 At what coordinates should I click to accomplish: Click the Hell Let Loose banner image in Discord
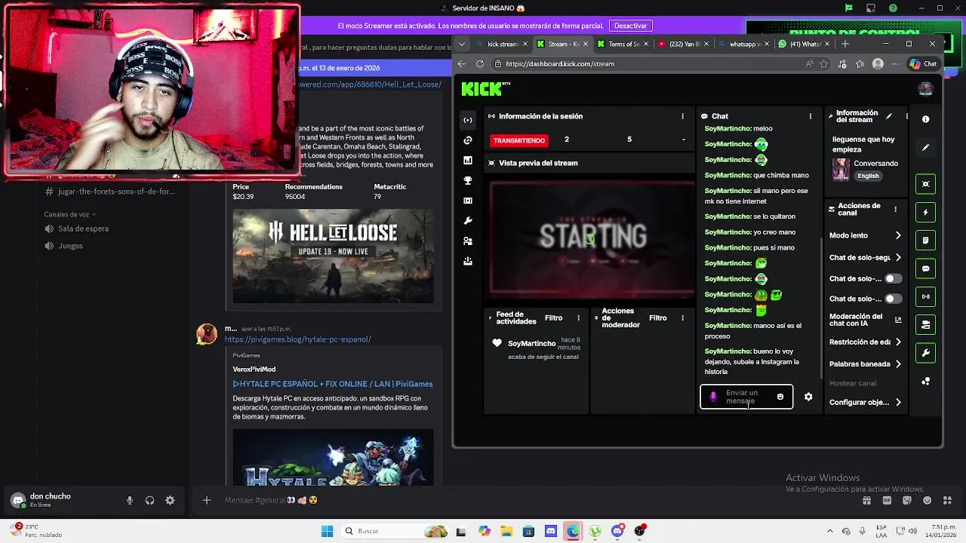coord(333,256)
